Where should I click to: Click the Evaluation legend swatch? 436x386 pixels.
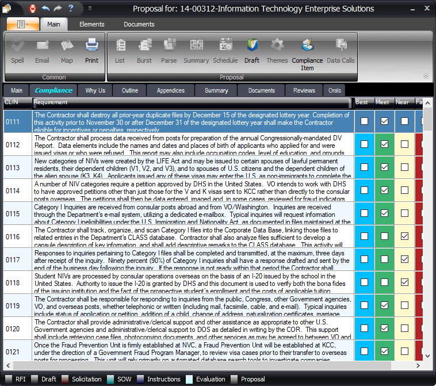point(189,379)
